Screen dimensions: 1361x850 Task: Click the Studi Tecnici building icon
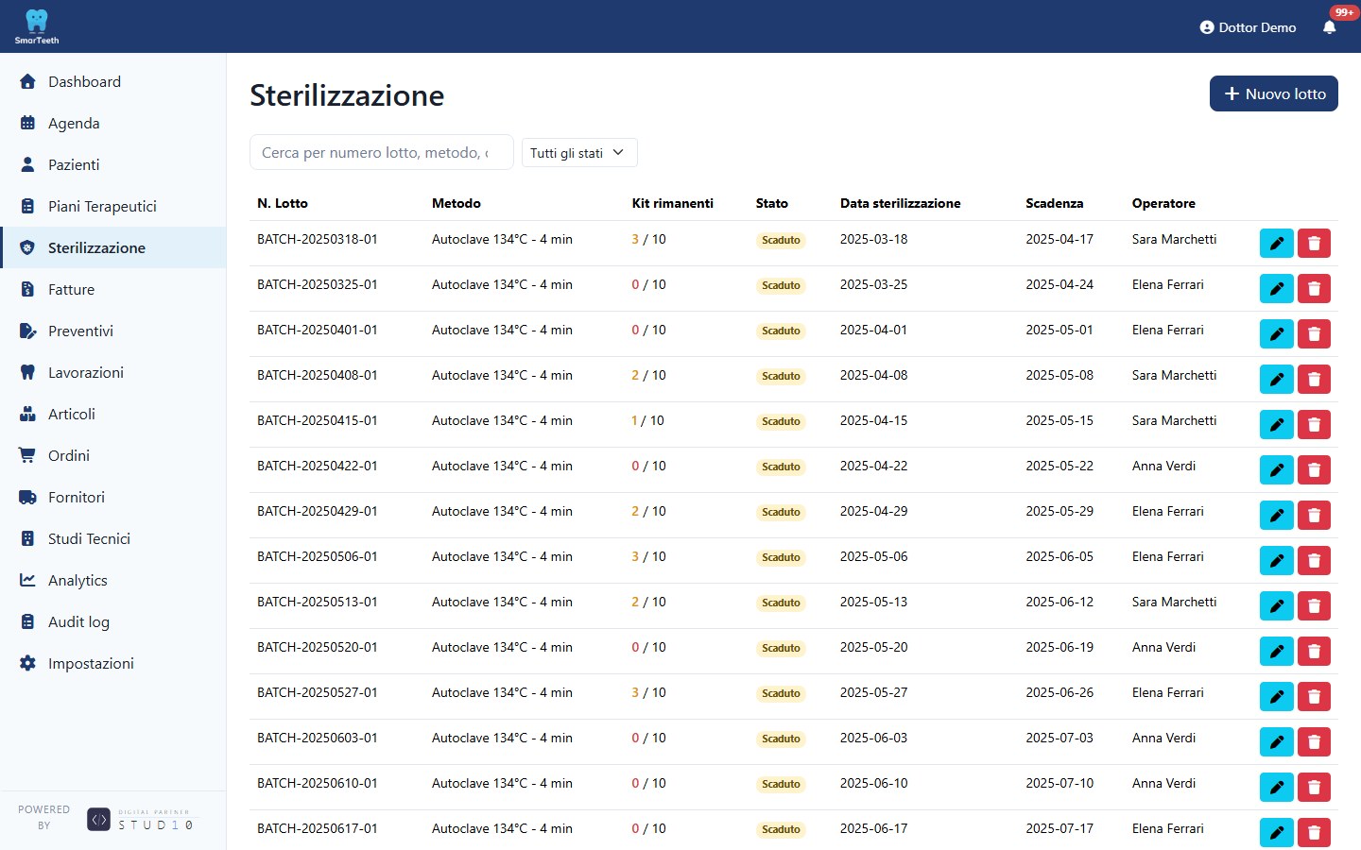pos(27,538)
